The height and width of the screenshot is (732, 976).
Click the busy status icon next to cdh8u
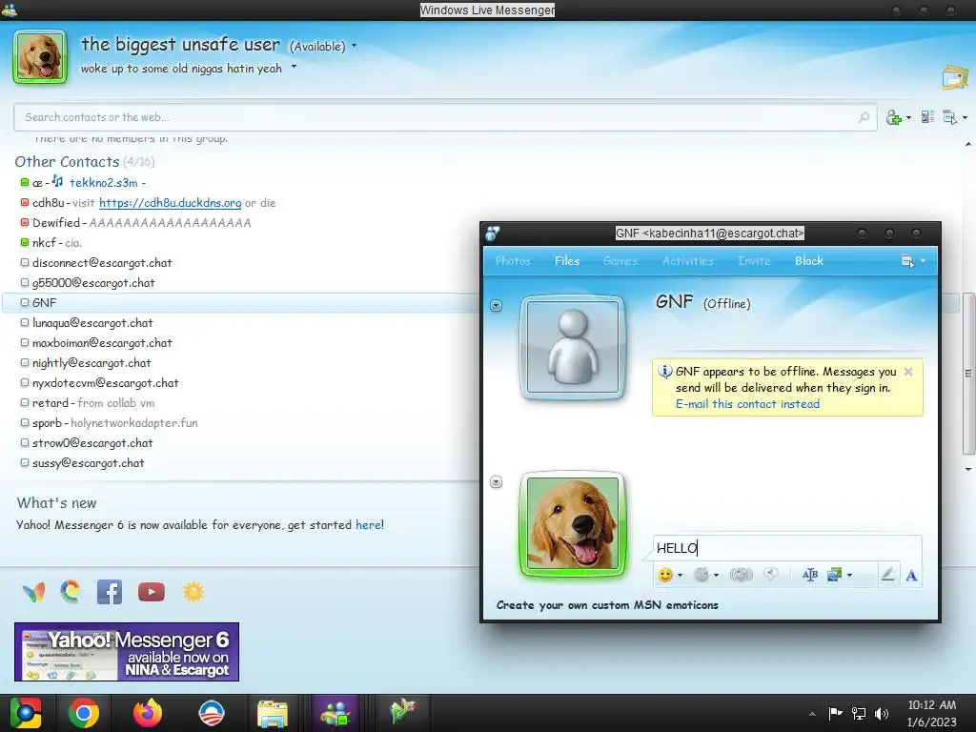coord(25,202)
